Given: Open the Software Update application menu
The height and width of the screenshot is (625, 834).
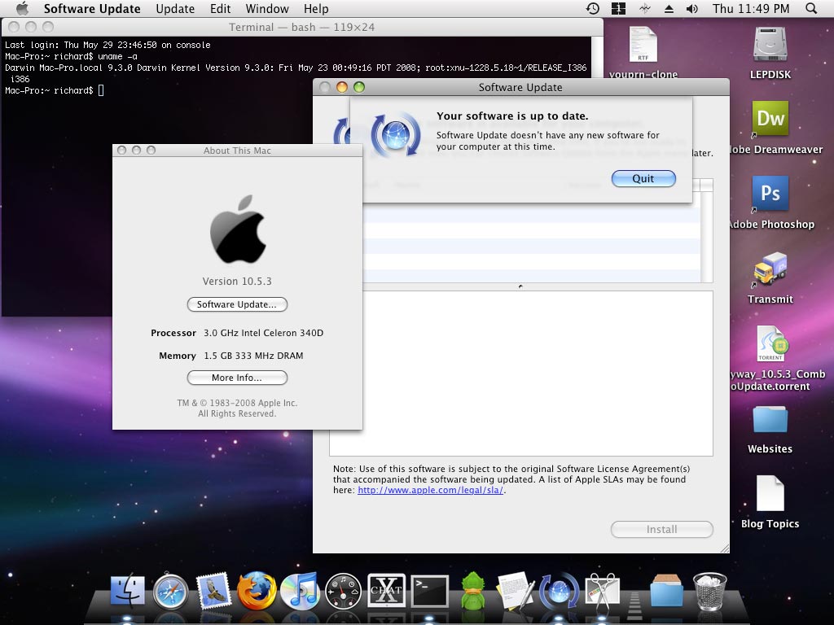Looking at the screenshot, I should [x=92, y=8].
